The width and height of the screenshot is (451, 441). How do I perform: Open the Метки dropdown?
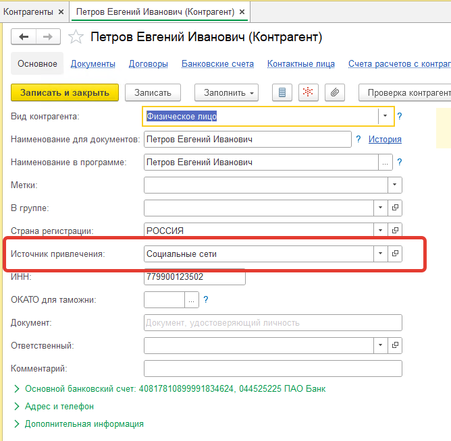(395, 185)
